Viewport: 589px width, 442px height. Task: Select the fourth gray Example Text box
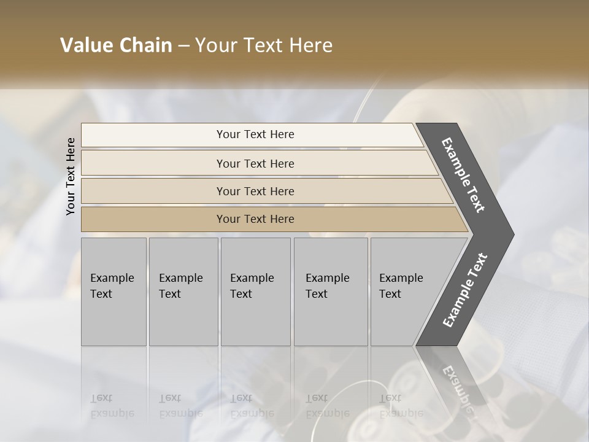(x=330, y=292)
